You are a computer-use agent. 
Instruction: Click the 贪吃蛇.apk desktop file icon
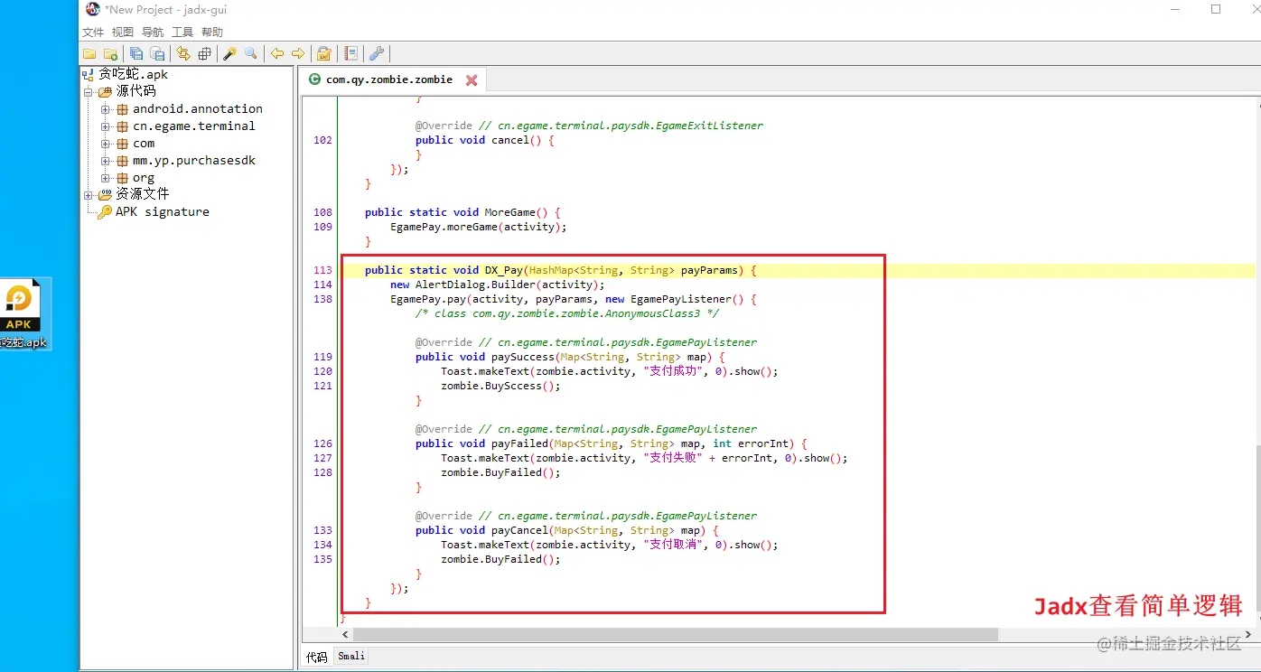tap(23, 313)
